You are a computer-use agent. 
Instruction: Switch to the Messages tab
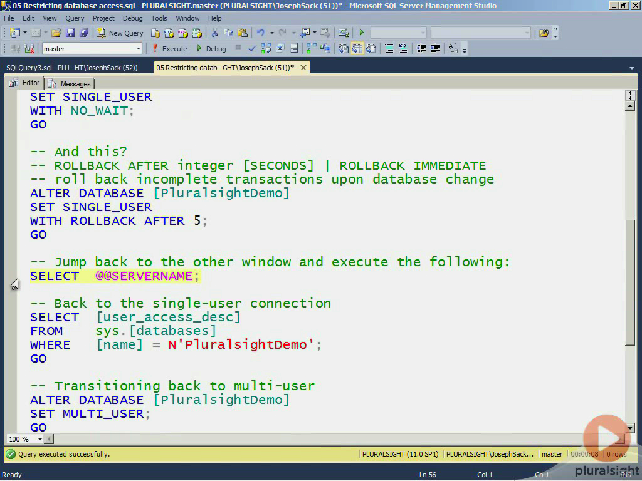(x=70, y=83)
